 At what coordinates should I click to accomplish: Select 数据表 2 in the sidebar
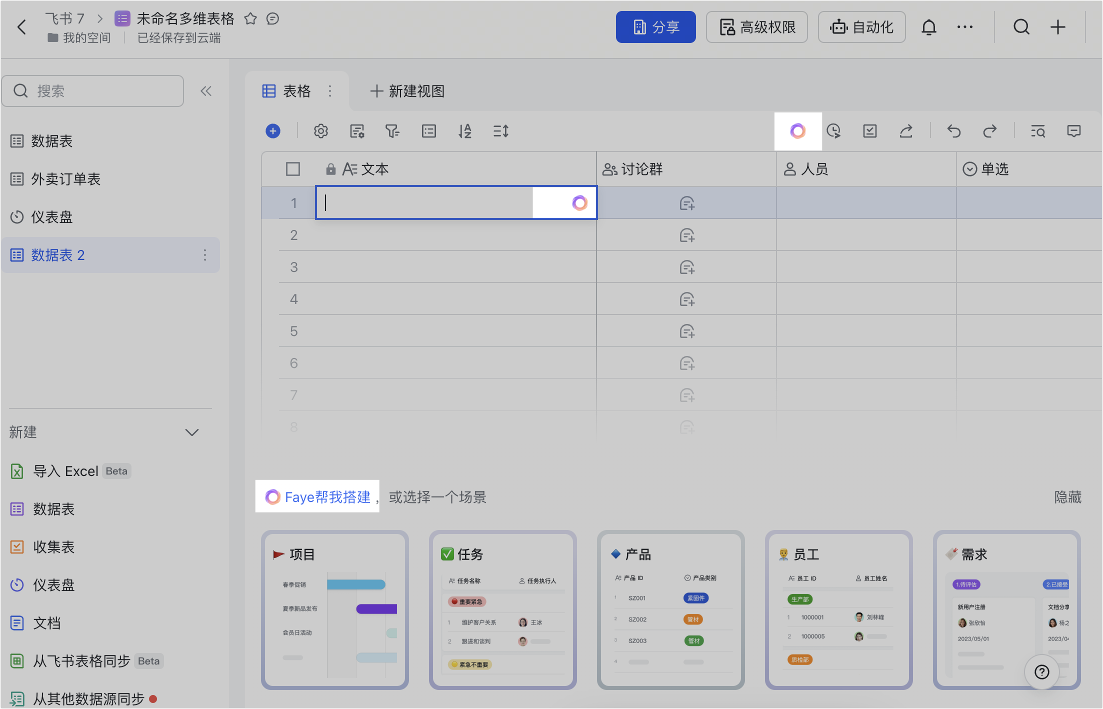110,255
